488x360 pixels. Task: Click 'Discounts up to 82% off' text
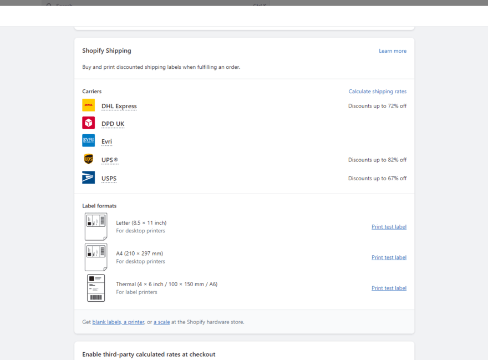377,160
